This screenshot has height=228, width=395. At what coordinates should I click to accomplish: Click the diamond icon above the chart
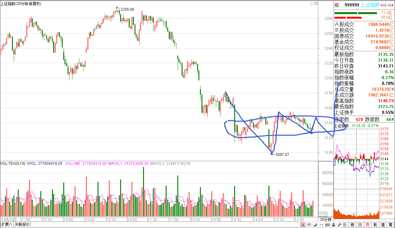(312, 4)
